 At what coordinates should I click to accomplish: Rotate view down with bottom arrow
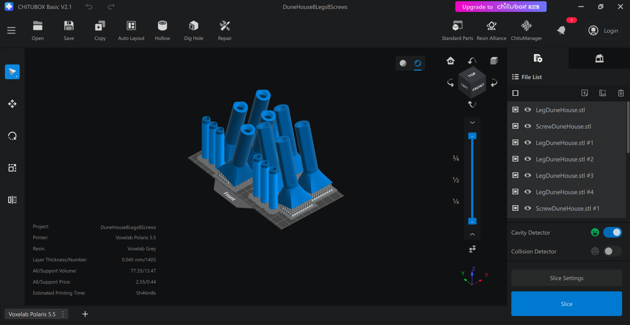pyautogui.click(x=472, y=104)
